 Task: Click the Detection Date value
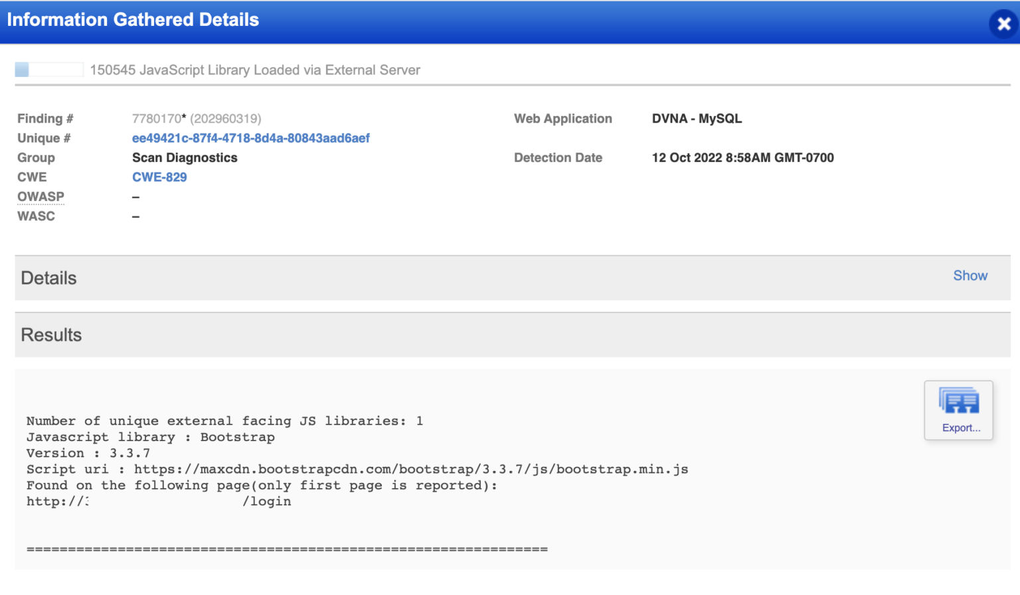click(x=742, y=158)
